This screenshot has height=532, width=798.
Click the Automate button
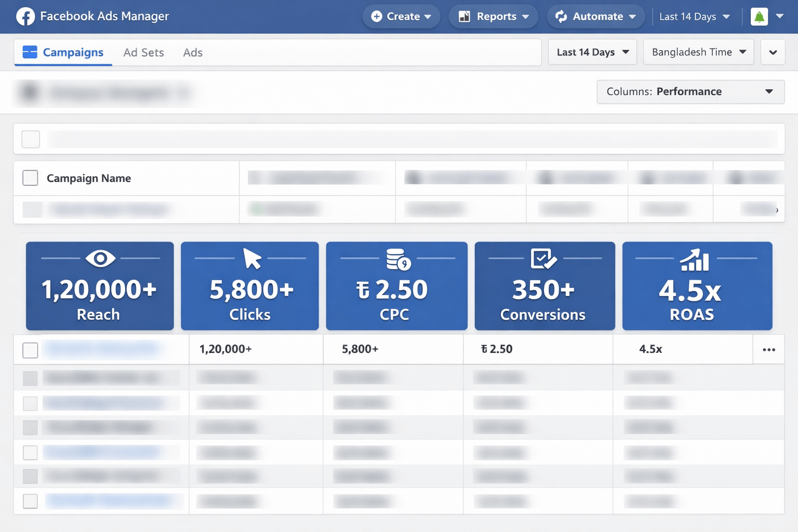click(x=596, y=17)
